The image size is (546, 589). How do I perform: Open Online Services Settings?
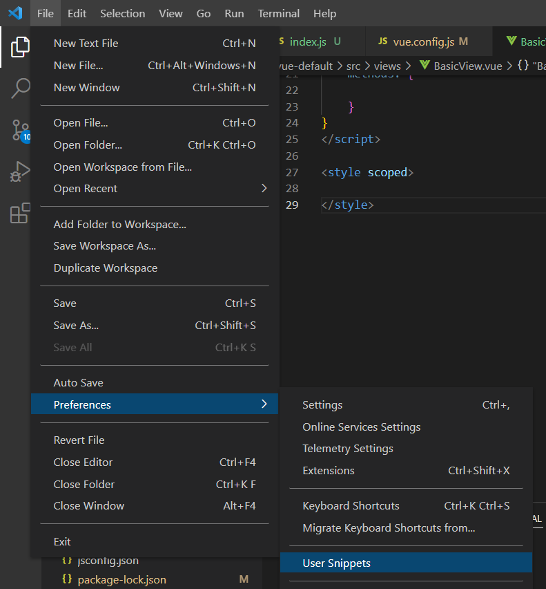[406, 427]
